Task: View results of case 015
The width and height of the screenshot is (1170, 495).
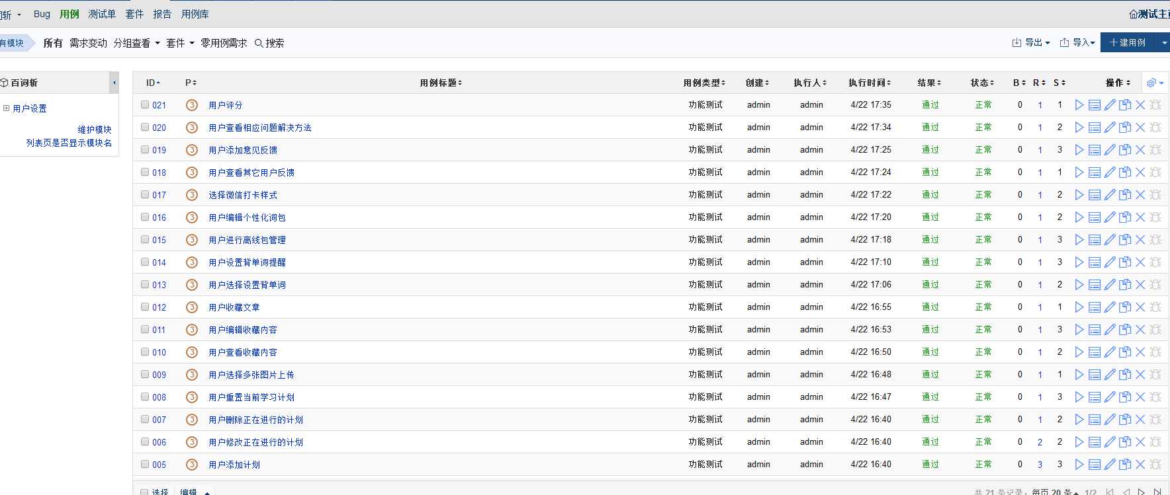Action: (1095, 240)
